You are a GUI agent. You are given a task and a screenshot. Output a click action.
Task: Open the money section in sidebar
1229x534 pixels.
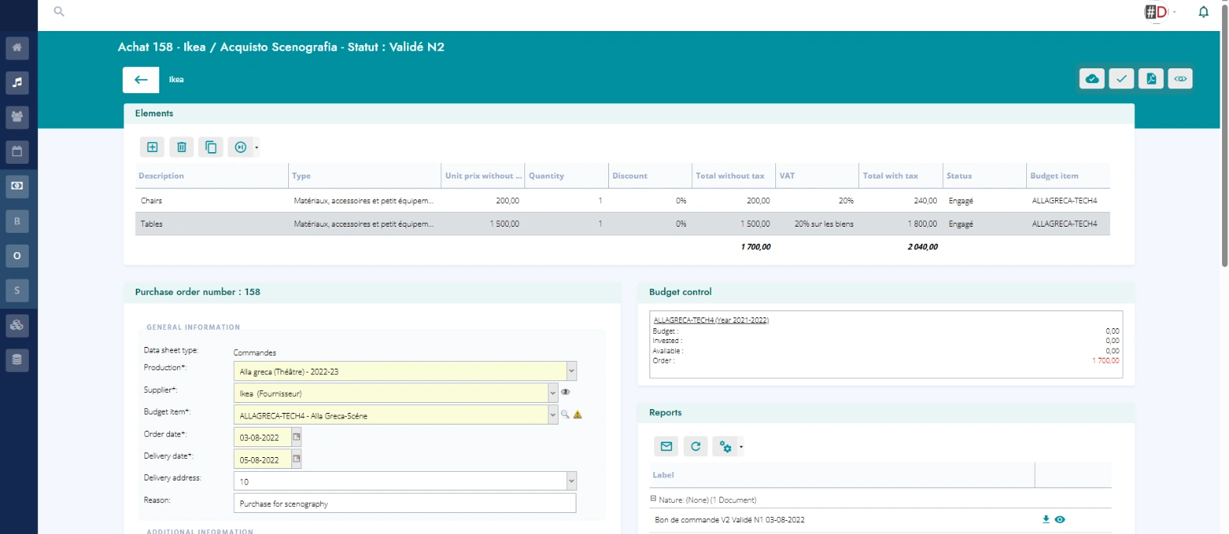coord(17,186)
